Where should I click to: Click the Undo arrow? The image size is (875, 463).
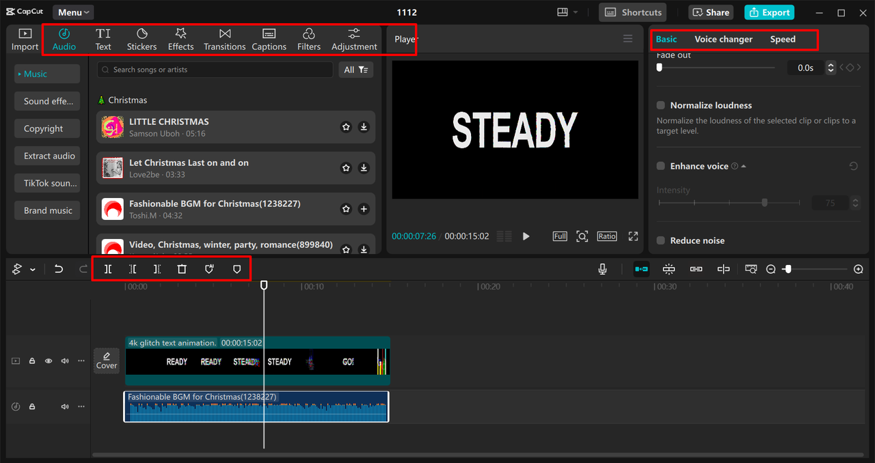tap(59, 269)
